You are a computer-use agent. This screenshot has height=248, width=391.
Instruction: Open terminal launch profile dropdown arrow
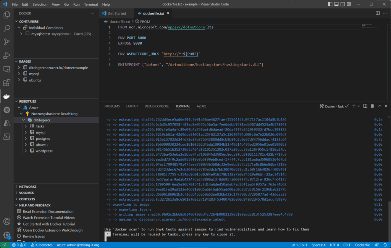tap(359, 106)
